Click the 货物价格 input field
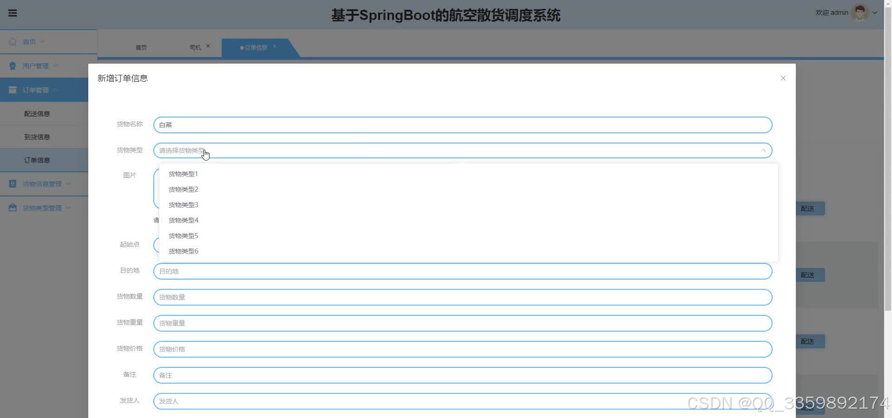The height and width of the screenshot is (418, 892). (x=463, y=349)
